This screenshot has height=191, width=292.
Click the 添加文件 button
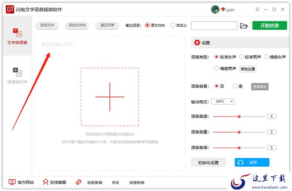click(47, 25)
